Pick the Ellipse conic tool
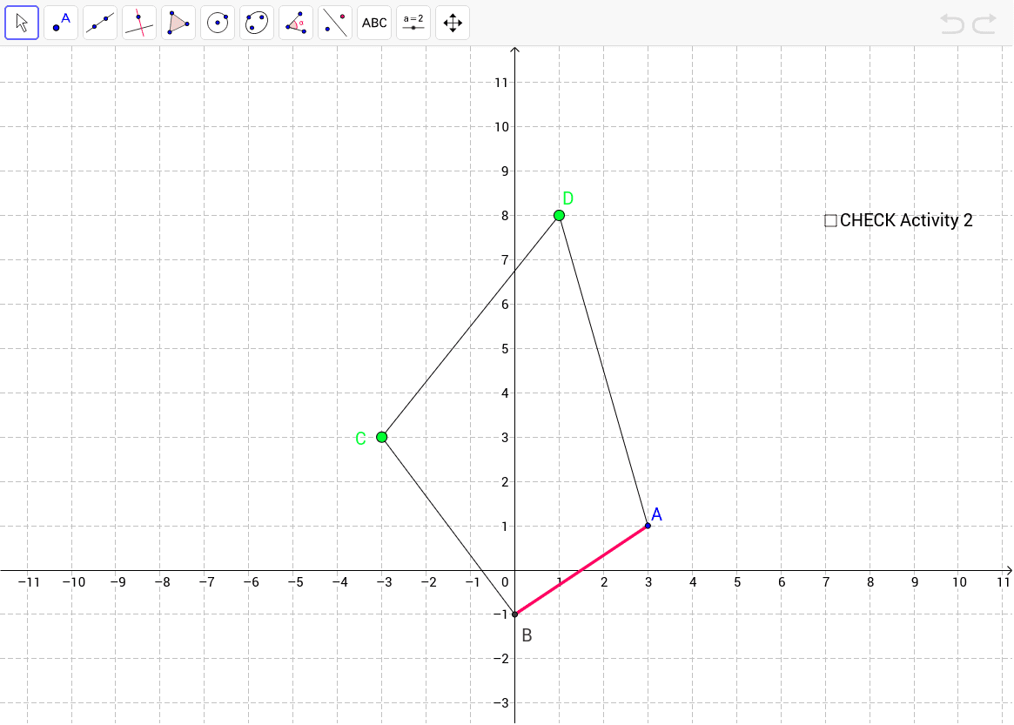The width and height of the screenshot is (1014, 725). coord(257,23)
